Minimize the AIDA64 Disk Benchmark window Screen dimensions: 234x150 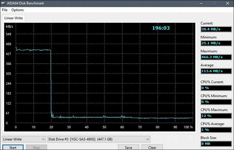[x=201, y=3]
